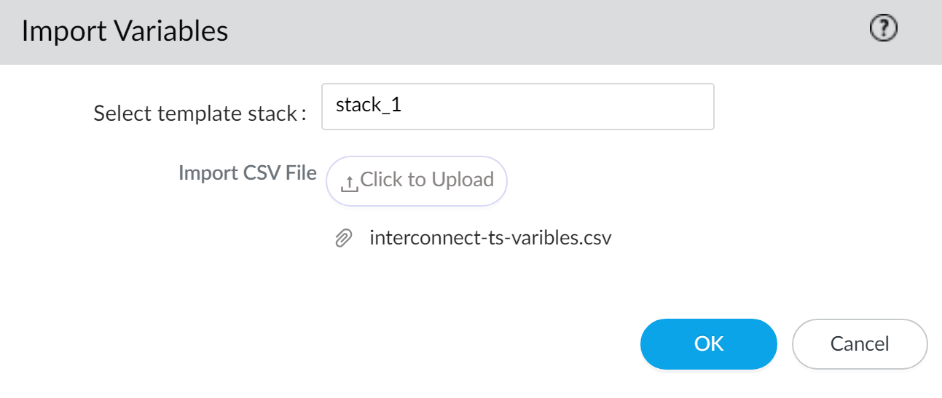942x398 pixels.
Task: Open help via the question mark icon
Action: (x=884, y=29)
